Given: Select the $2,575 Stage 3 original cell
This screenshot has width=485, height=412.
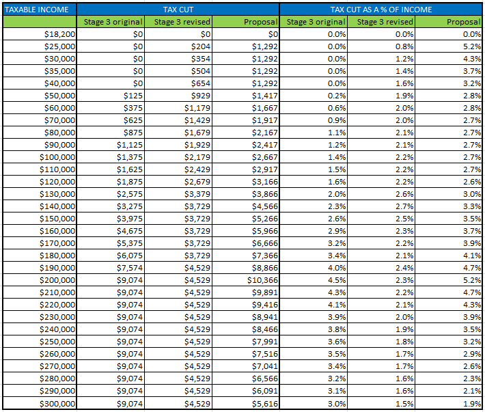Looking at the screenshot, I should click(x=111, y=195).
